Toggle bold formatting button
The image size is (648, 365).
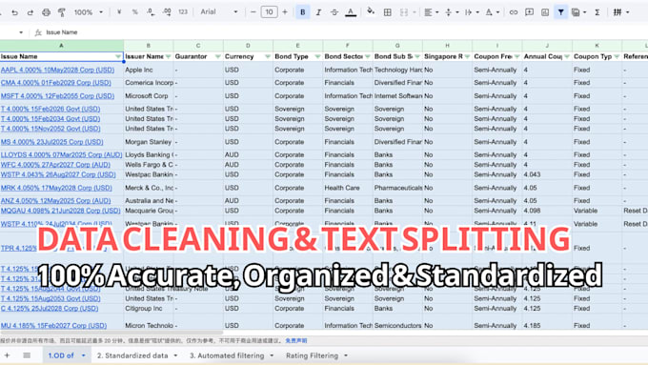(x=302, y=12)
